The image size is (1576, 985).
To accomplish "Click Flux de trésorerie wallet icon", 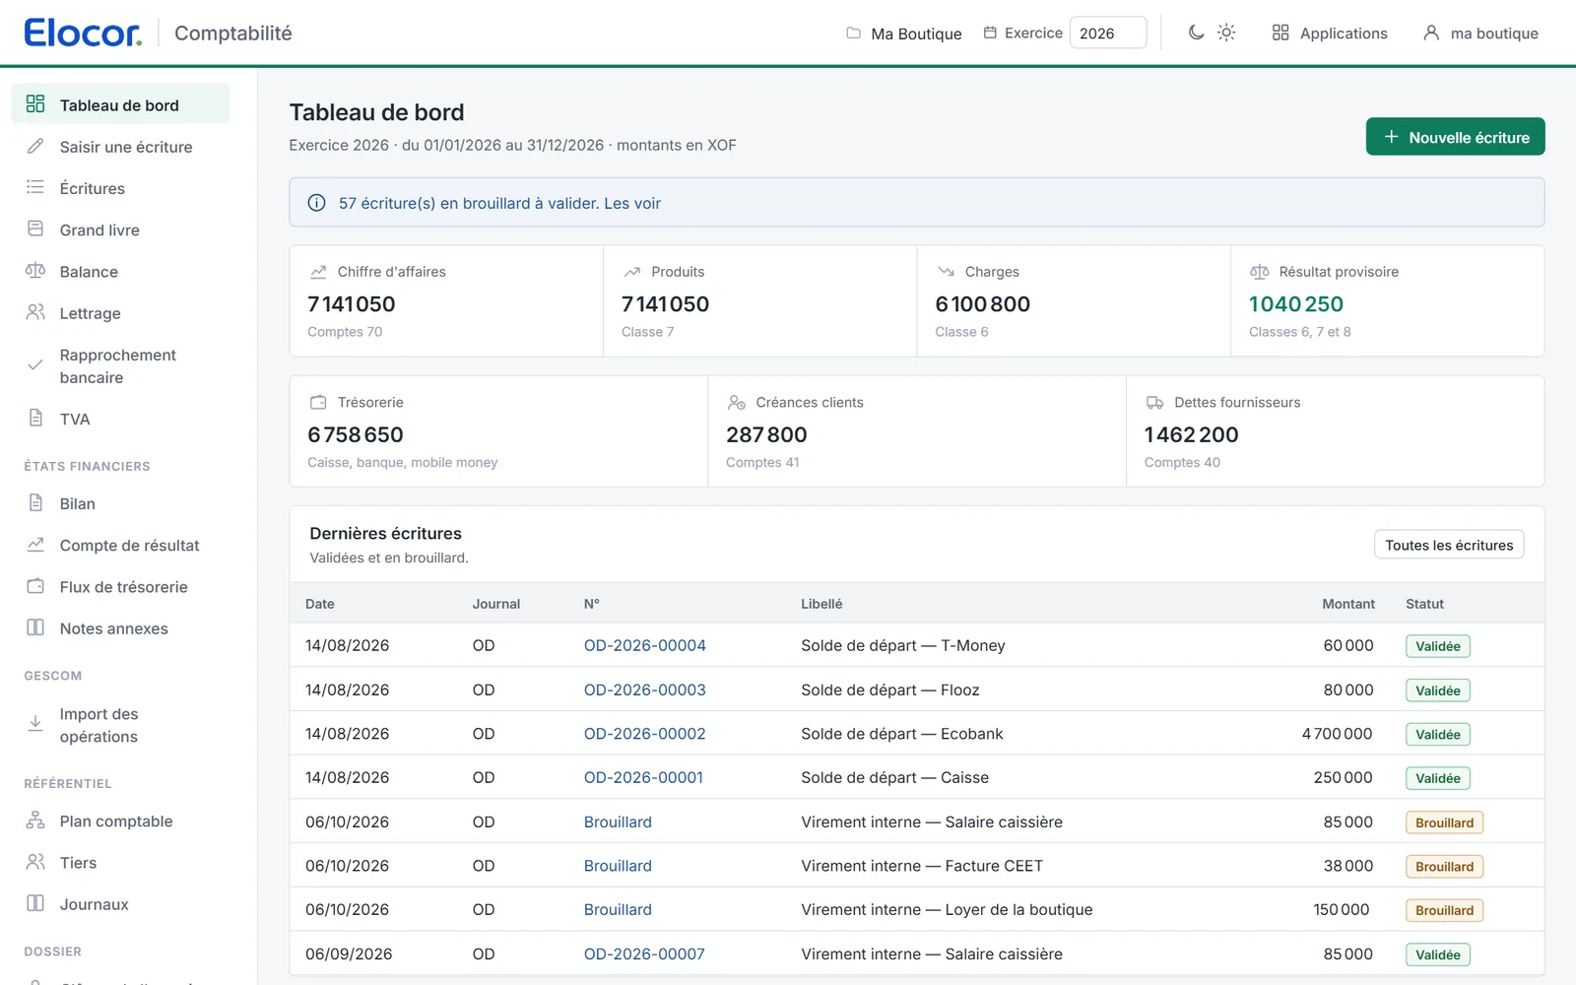I will click(35, 586).
